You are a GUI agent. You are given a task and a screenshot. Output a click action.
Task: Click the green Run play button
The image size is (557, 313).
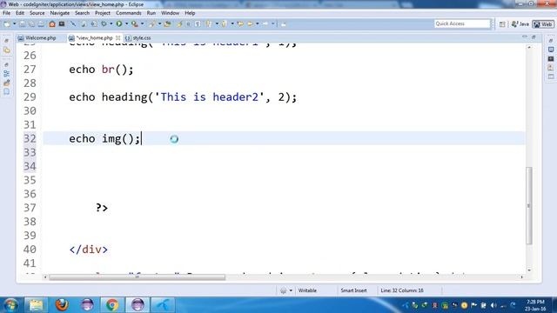click(119, 24)
